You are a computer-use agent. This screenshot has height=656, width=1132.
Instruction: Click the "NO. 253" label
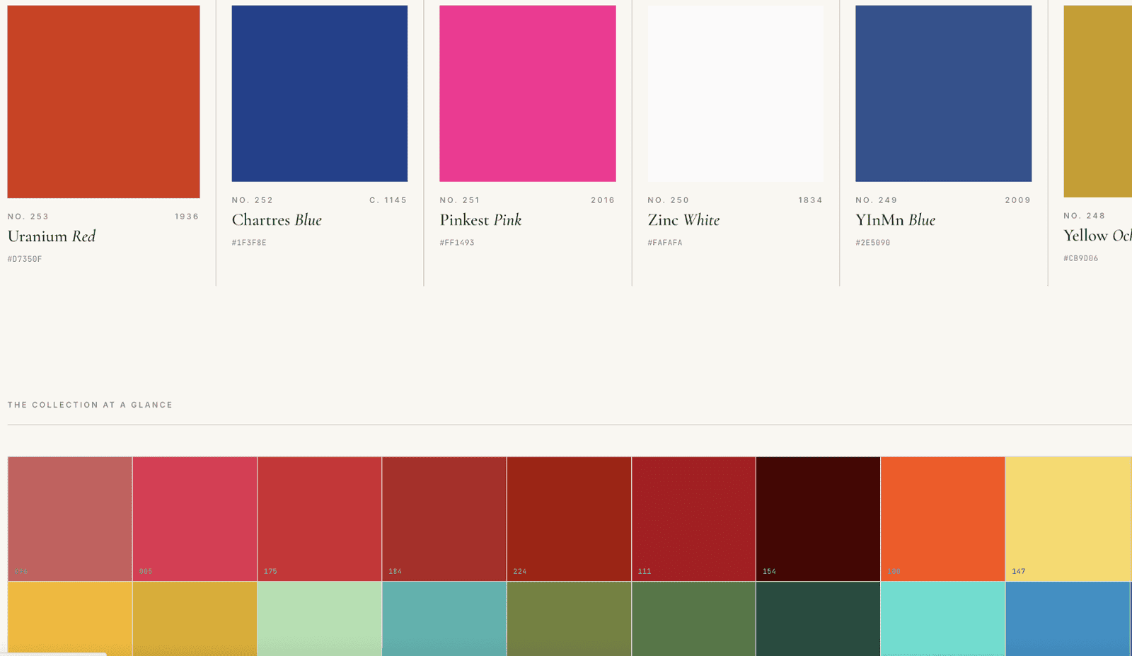28,217
